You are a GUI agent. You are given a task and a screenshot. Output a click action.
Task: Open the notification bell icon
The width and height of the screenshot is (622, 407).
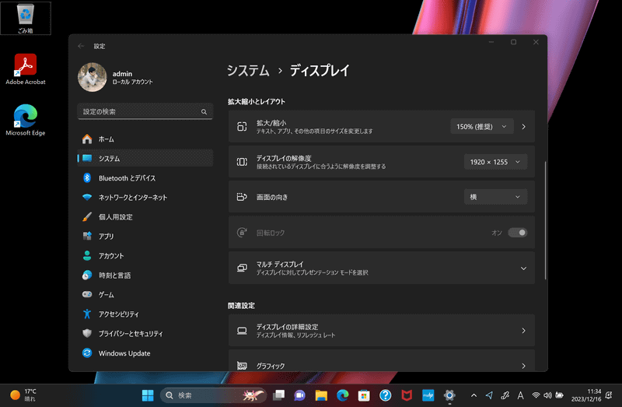[x=609, y=395]
